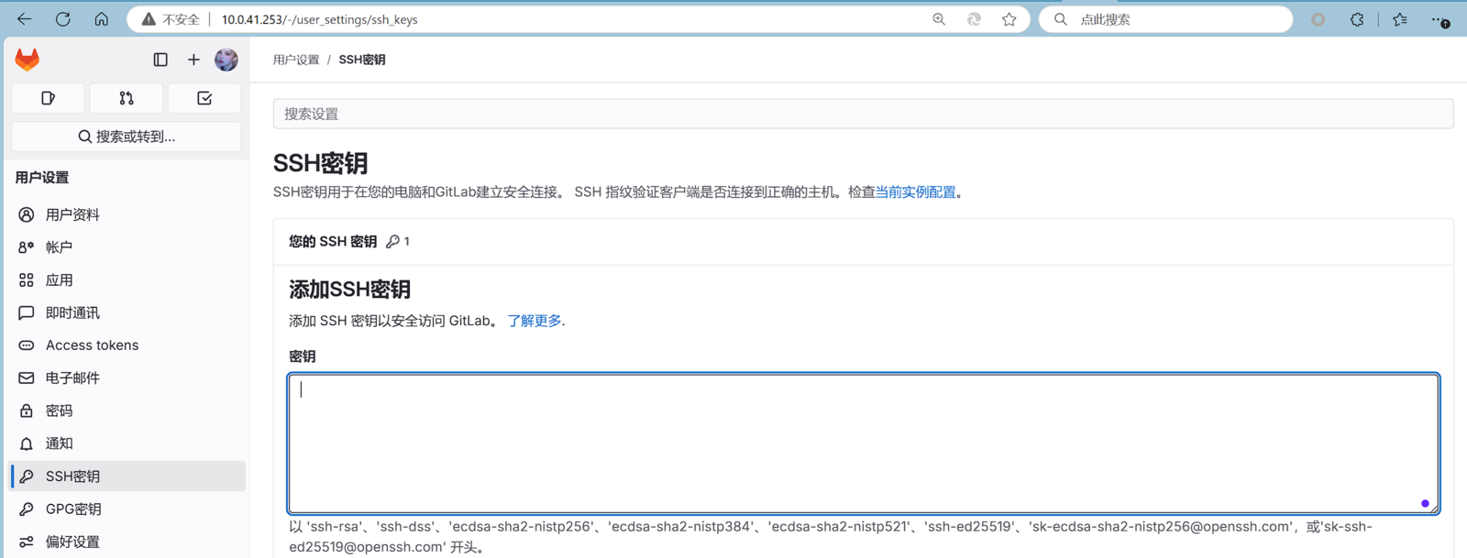Open 偏好设置 in sidebar
This screenshot has height=558, width=1467.
click(x=127, y=542)
